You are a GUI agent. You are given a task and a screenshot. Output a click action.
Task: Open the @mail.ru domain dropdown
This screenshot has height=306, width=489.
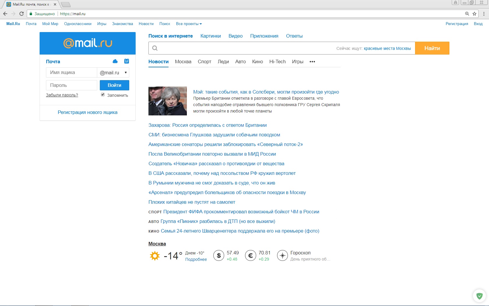pos(113,73)
